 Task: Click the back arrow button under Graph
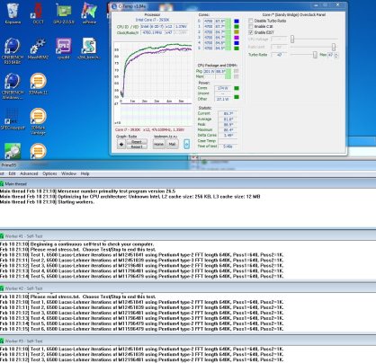[x=121, y=144]
